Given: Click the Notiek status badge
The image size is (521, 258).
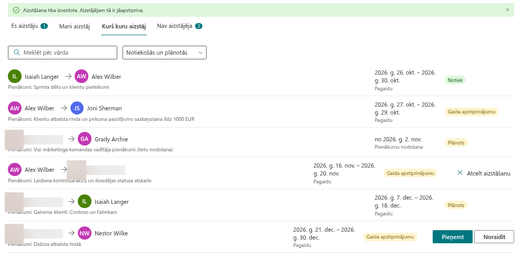Looking at the screenshot, I should (x=455, y=80).
